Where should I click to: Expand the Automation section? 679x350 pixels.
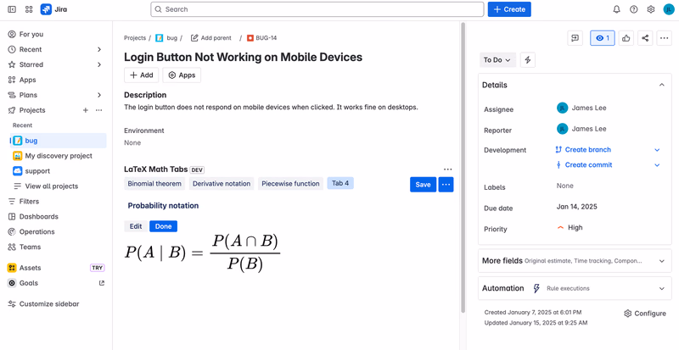(575, 289)
